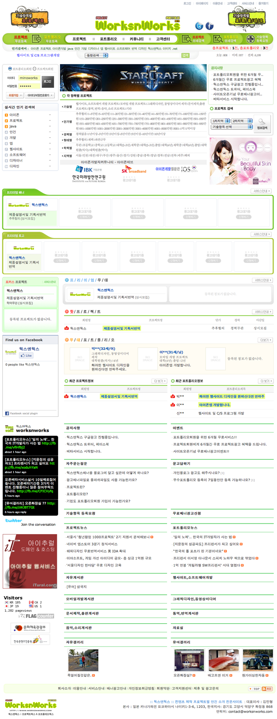
Task: Click the 로그인 button in login box
Action: [48, 81]
